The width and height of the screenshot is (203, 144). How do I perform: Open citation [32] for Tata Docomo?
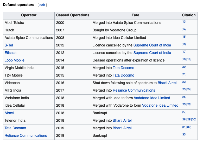coord(189,127)
